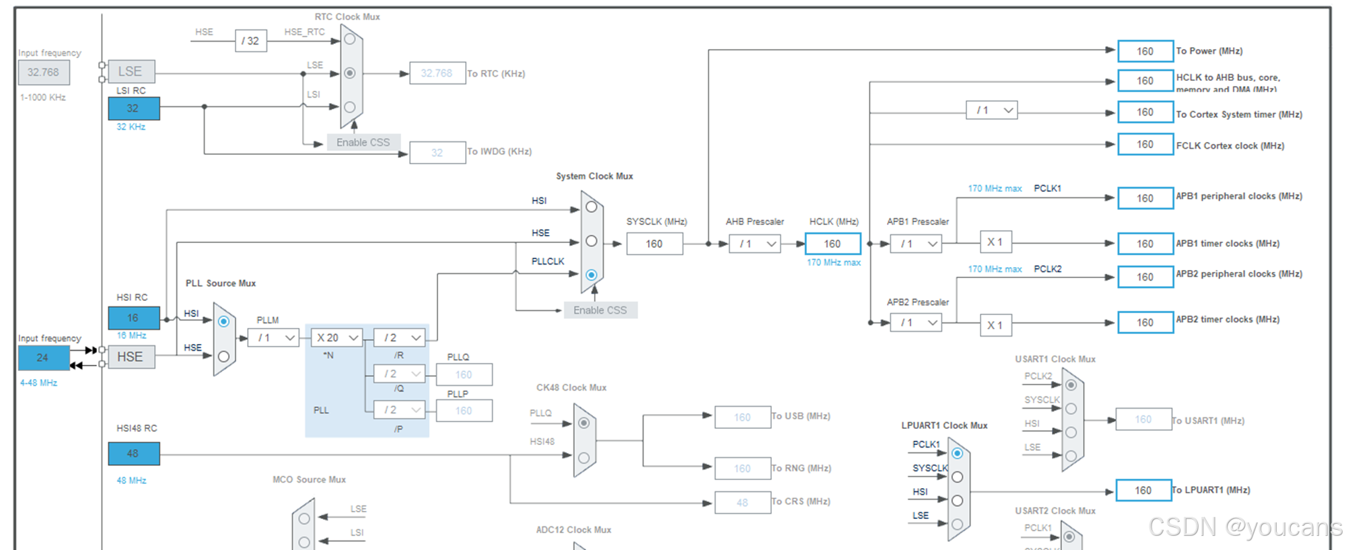Click the APB1 peripheral clocks output field
Screen dimensions: 1346x550
pos(1146,198)
